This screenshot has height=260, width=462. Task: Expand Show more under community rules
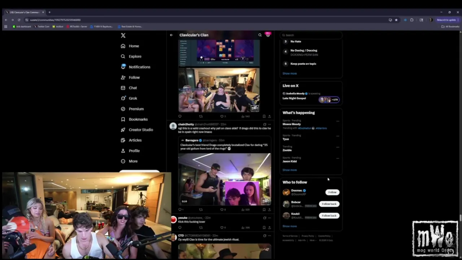pos(289,73)
